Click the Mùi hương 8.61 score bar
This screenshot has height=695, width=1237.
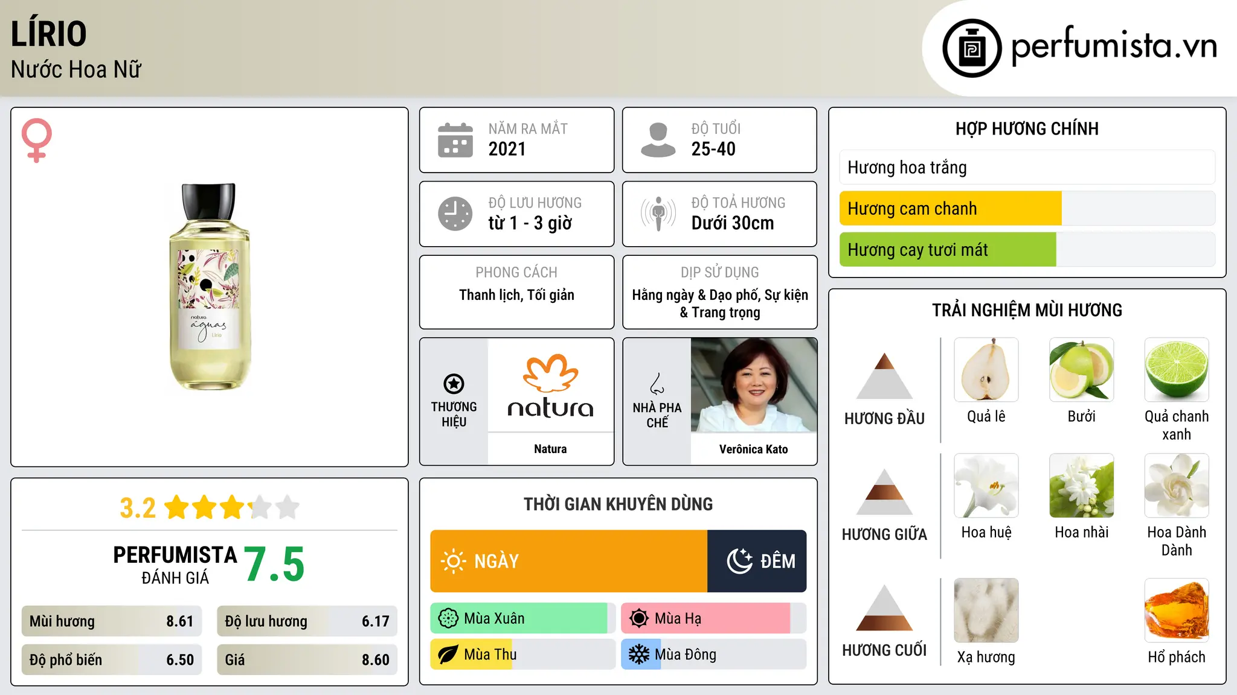(x=112, y=621)
